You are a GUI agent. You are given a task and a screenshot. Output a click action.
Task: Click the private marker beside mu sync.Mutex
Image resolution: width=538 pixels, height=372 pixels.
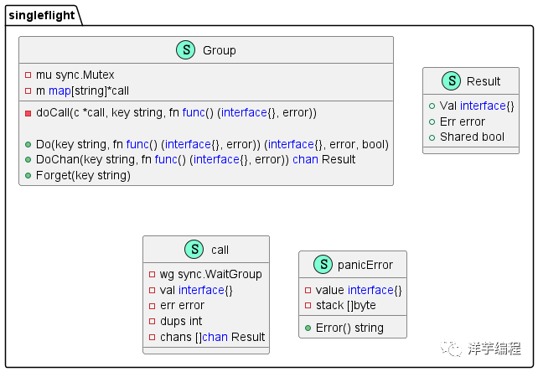pyautogui.click(x=28, y=75)
